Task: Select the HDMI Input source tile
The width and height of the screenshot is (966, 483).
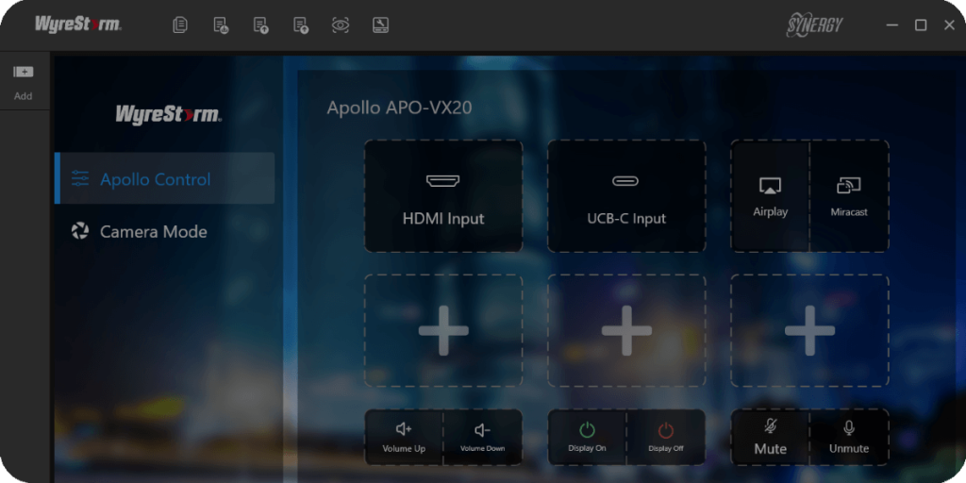Action: [x=443, y=196]
